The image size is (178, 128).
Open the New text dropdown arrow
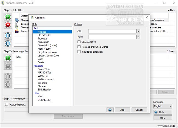tap(138, 37)
